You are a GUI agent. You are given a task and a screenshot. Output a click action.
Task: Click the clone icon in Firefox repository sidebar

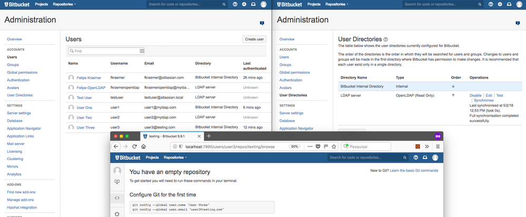coord(117,182)
